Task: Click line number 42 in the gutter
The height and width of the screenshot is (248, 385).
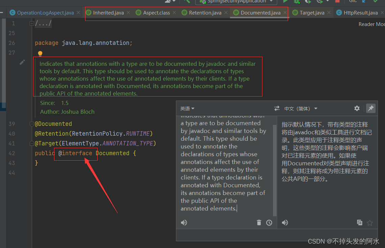Action: 12,153
